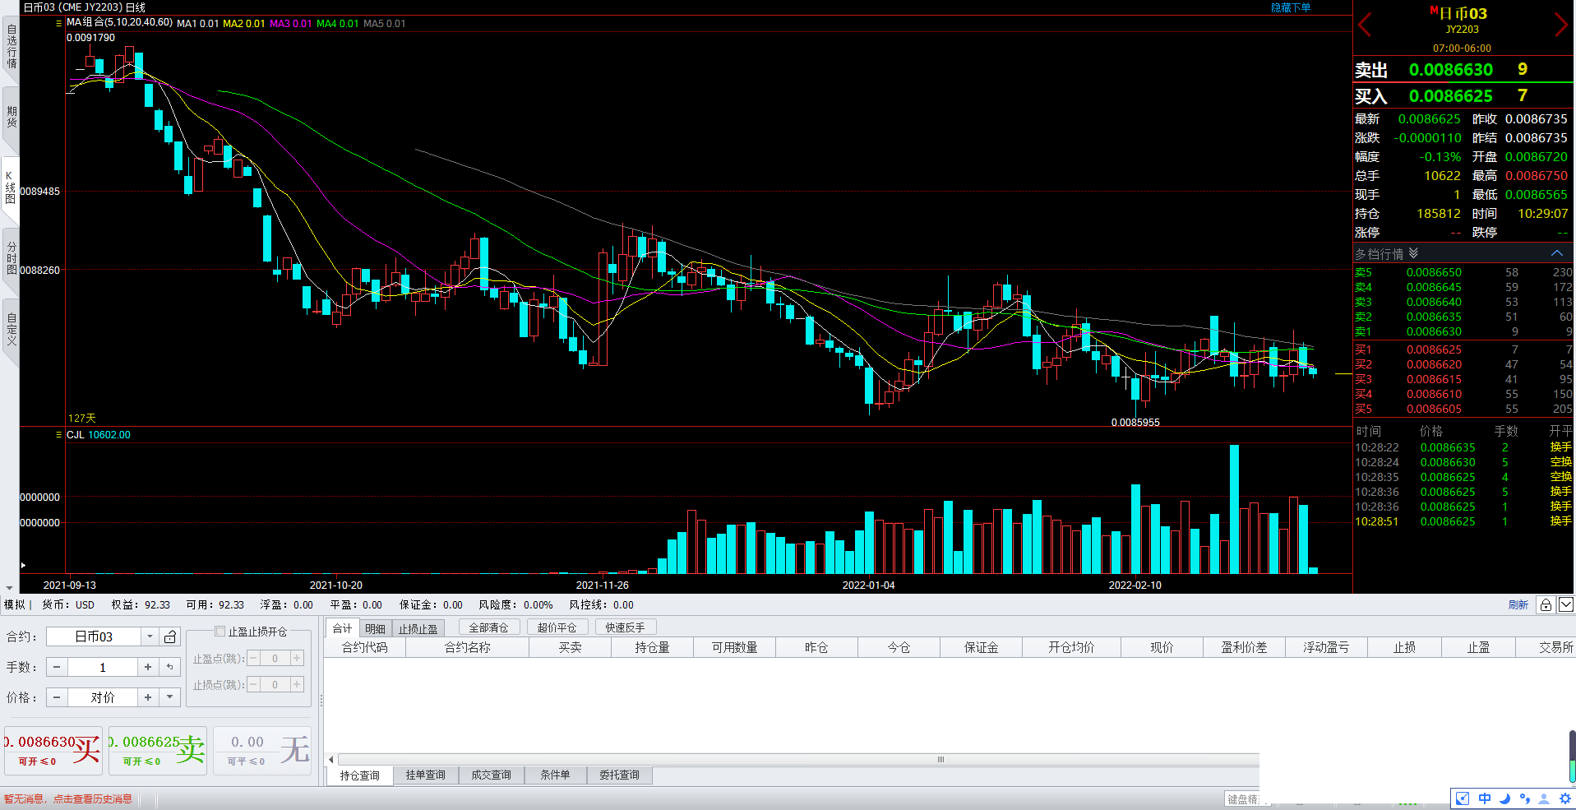Click the IME checkmark logo icon

1463,798
